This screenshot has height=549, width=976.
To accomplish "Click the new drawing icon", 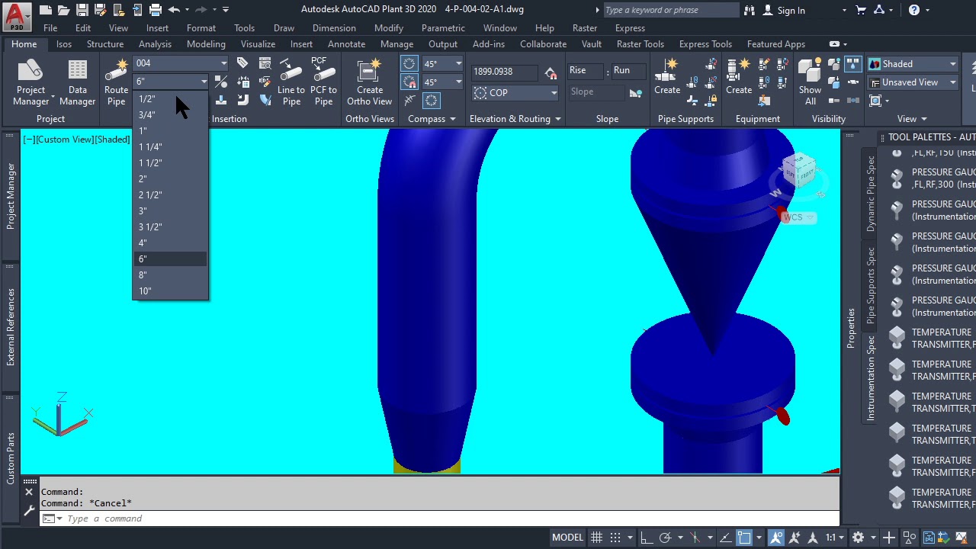I will [x=46, y=10].
